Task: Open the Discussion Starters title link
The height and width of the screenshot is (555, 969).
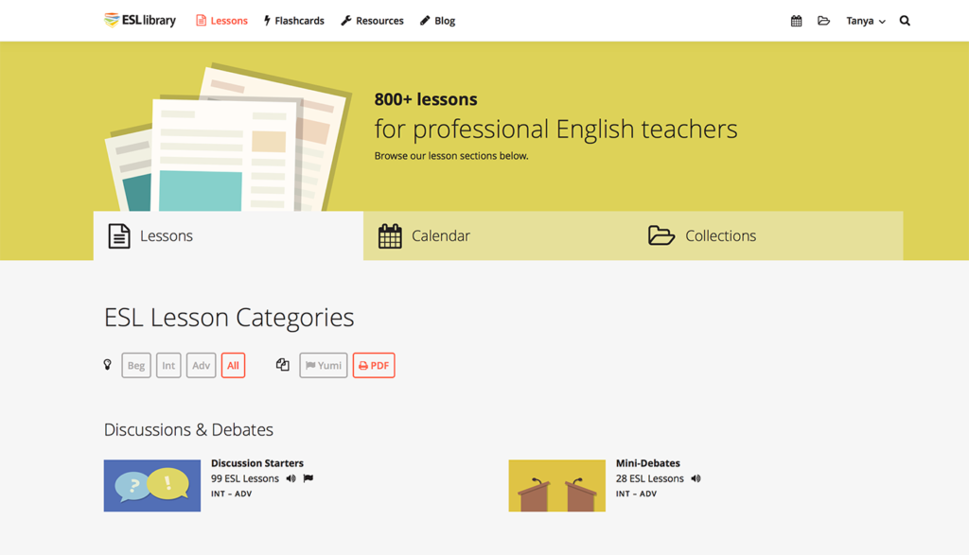Action: pos(257,463)
